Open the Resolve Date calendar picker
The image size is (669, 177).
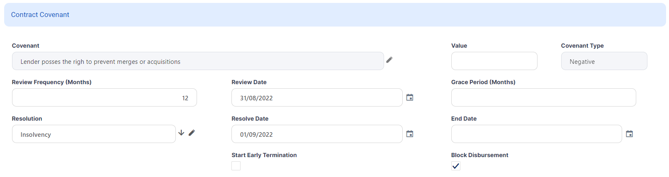coord(409,134)
